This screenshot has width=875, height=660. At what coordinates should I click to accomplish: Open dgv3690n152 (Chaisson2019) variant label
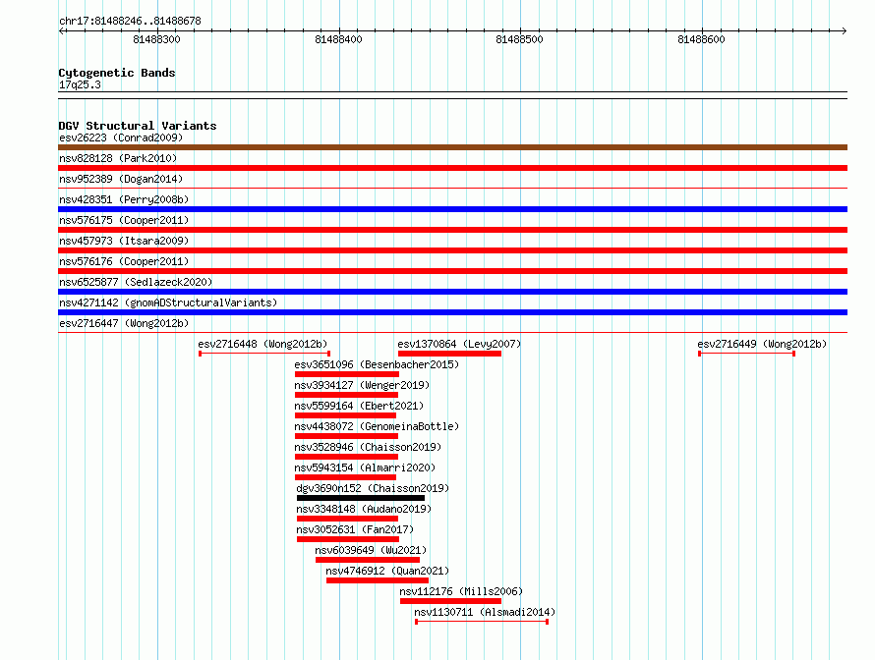[373, 488]
